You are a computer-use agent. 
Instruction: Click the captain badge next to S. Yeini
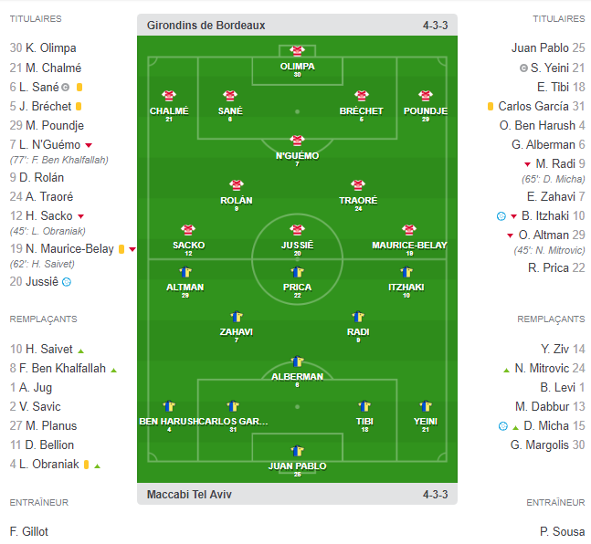pos(523,68)
